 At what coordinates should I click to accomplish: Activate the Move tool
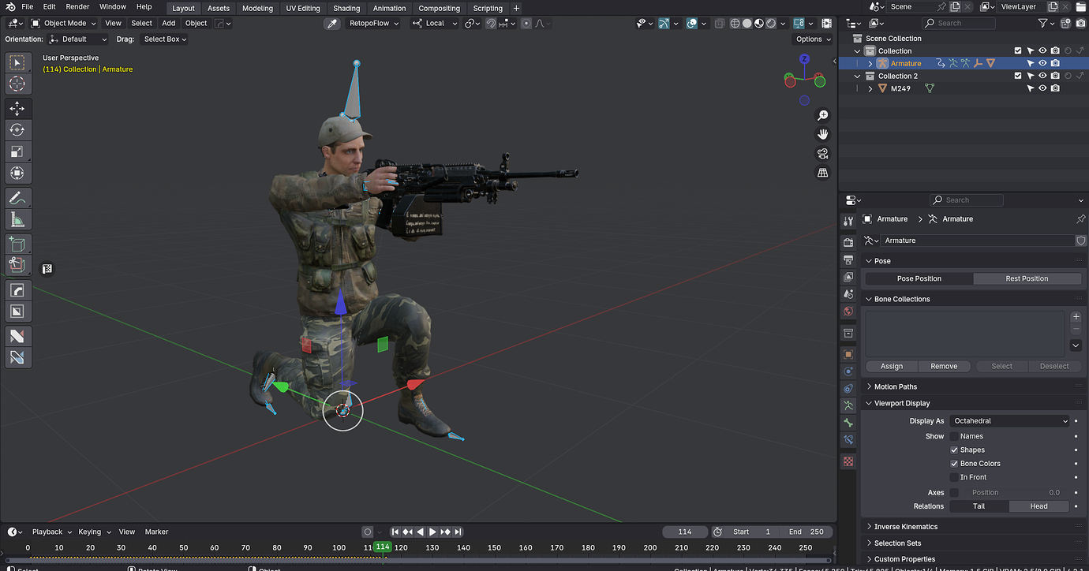[17, 109]
